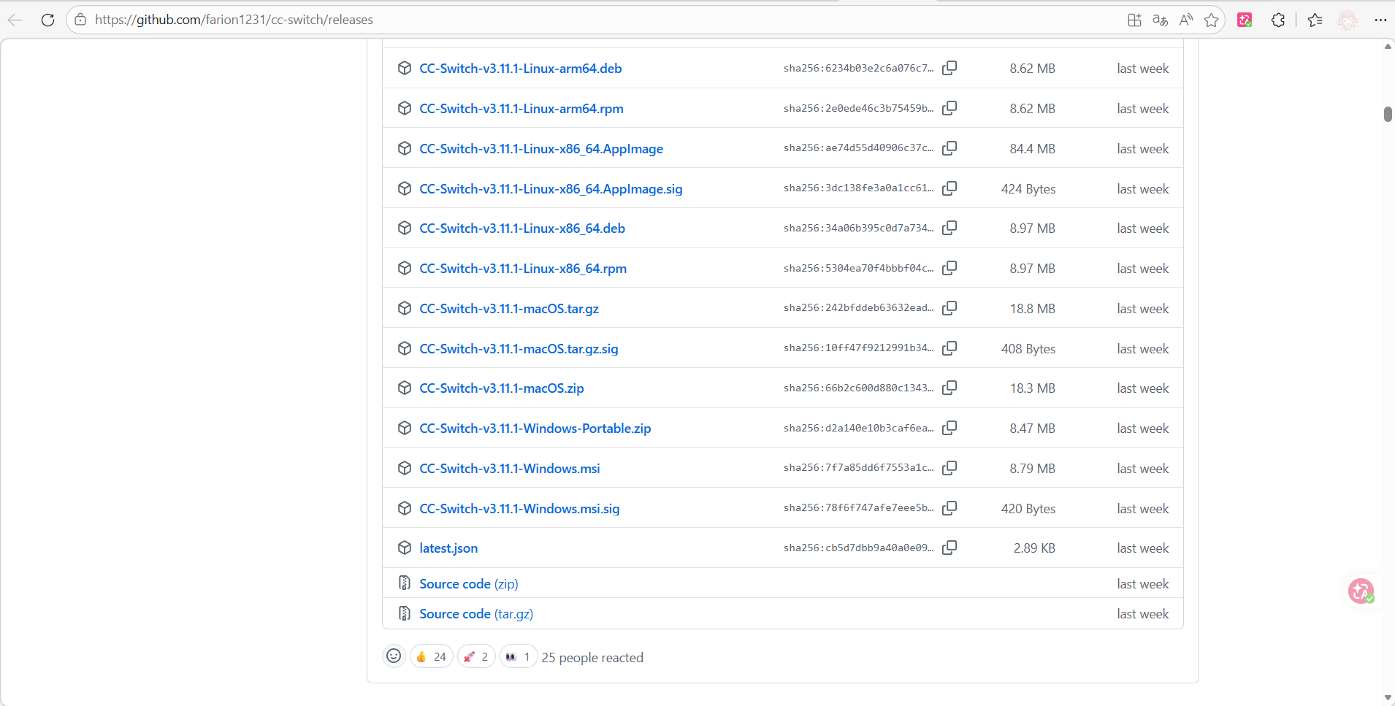Go back to the previous page
This screenshot has height=706, width=1395.
tap(15, 20)
